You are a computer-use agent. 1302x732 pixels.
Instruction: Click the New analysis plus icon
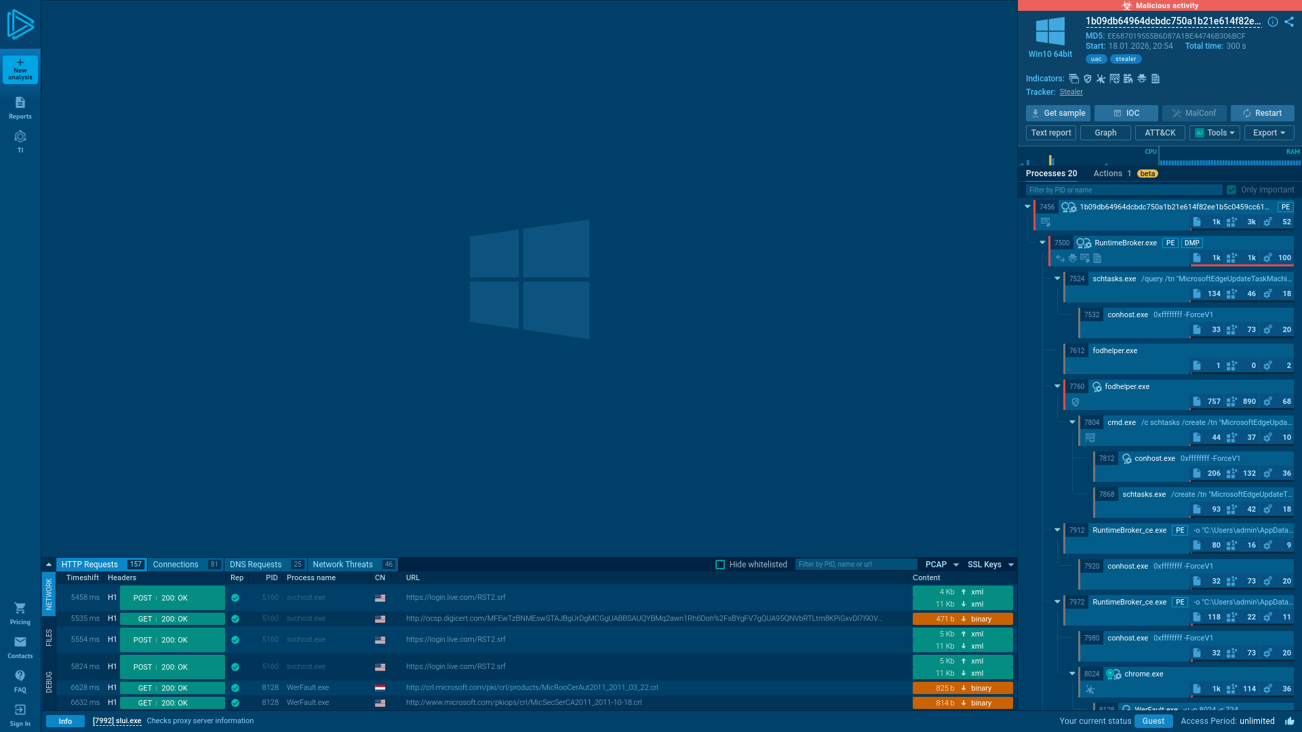pos(20,62)
